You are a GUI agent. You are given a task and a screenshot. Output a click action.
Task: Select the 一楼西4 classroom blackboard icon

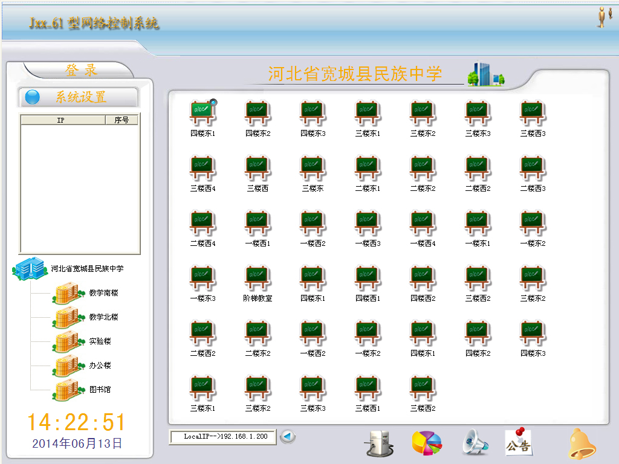click(x=423, y=223)
